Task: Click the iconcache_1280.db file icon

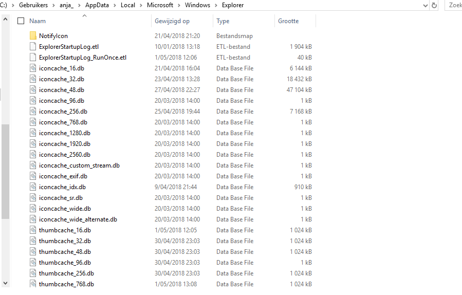Action: click(33, 133)
